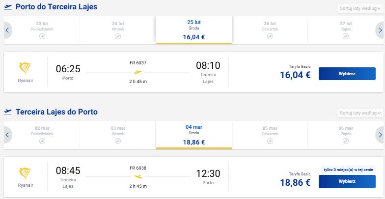Select the 24 lut Wtorek date tab
385x199 pixels.
point(118,30)
